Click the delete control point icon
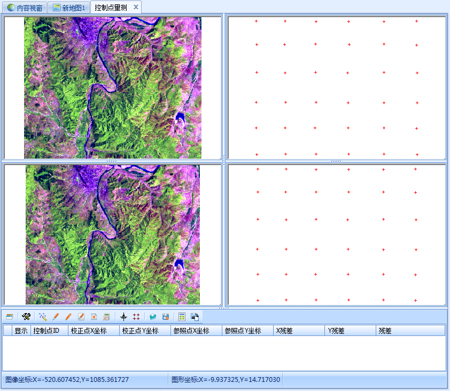Screen dimensions: 450x391 pyautogui.click(x=94, y=317)
